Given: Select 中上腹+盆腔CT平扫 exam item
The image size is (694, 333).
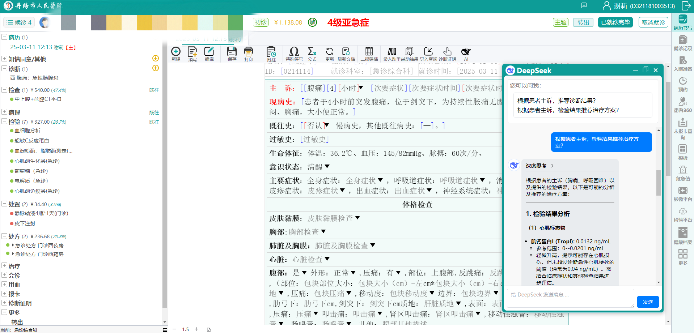Looking at the screenshot, I should [38, 99].
